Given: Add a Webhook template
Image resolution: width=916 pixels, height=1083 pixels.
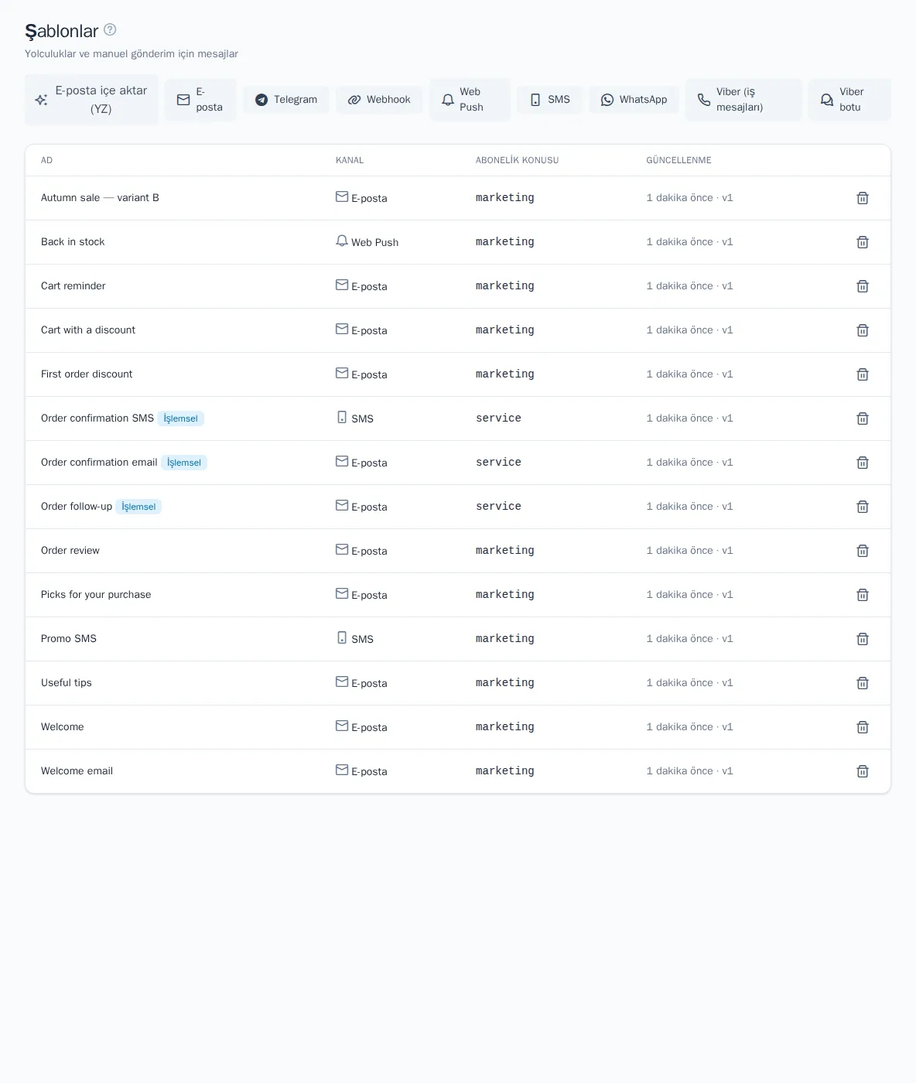Looking at the screenshot, I should coord(379,100).
